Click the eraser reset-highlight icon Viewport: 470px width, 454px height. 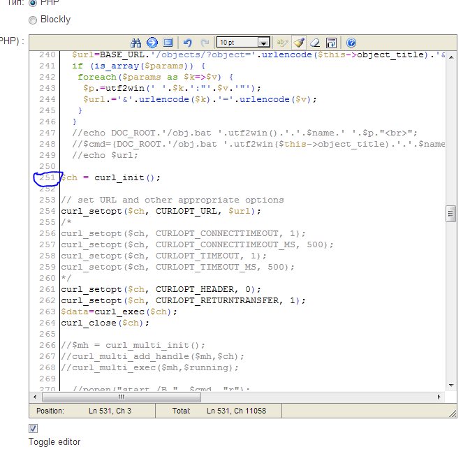315,43
